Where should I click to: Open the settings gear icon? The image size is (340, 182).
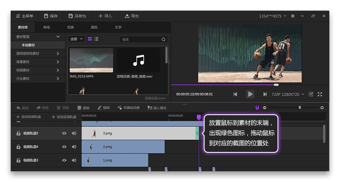(x=293, y=16)
